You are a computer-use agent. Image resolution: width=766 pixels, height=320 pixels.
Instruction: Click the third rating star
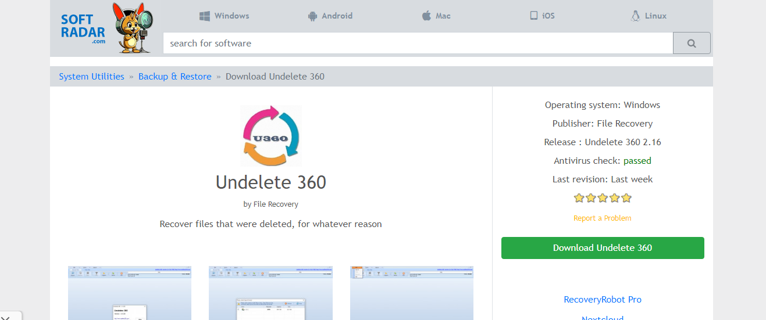pos(603,198)
